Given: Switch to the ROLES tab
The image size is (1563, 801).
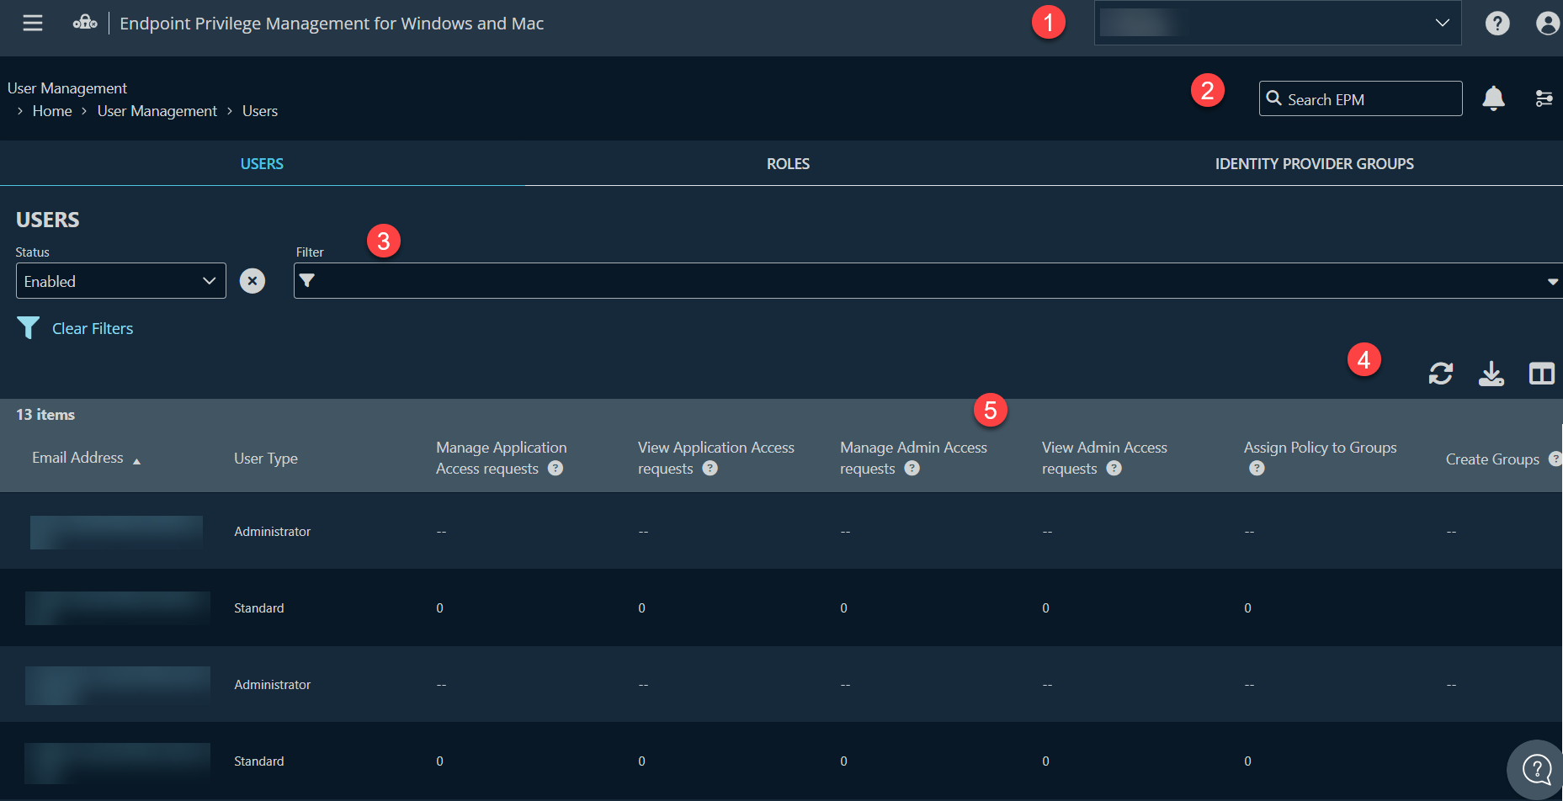Looking at the screenshot, I should 788,164.
